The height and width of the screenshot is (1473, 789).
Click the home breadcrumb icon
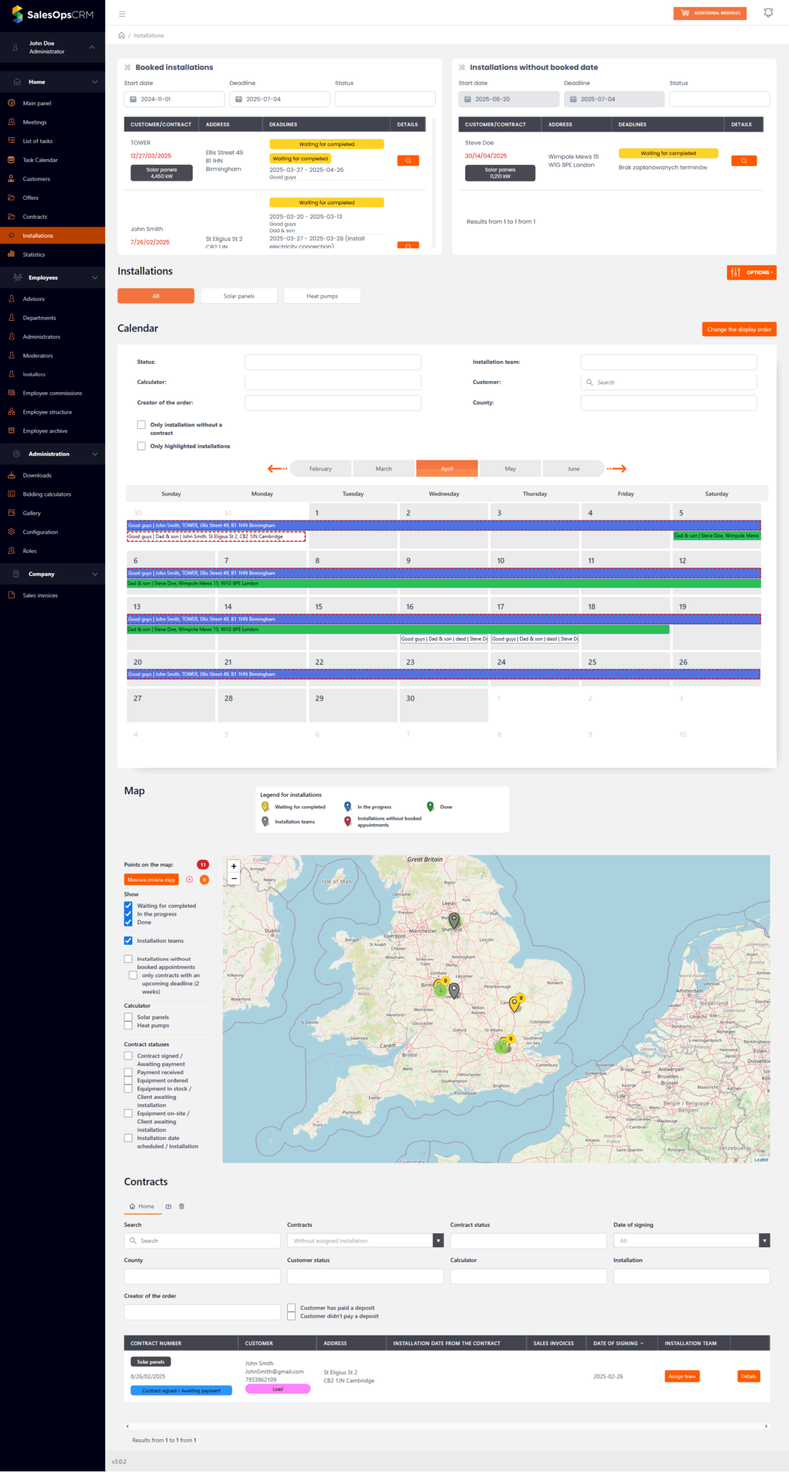(x=122, y=35)
